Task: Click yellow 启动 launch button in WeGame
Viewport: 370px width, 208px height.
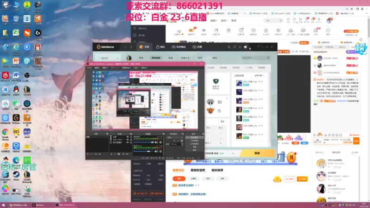Action: click(x=257, y=153)
